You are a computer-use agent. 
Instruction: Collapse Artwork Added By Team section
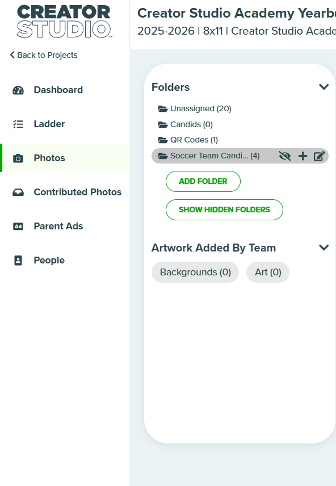point(324,248)
